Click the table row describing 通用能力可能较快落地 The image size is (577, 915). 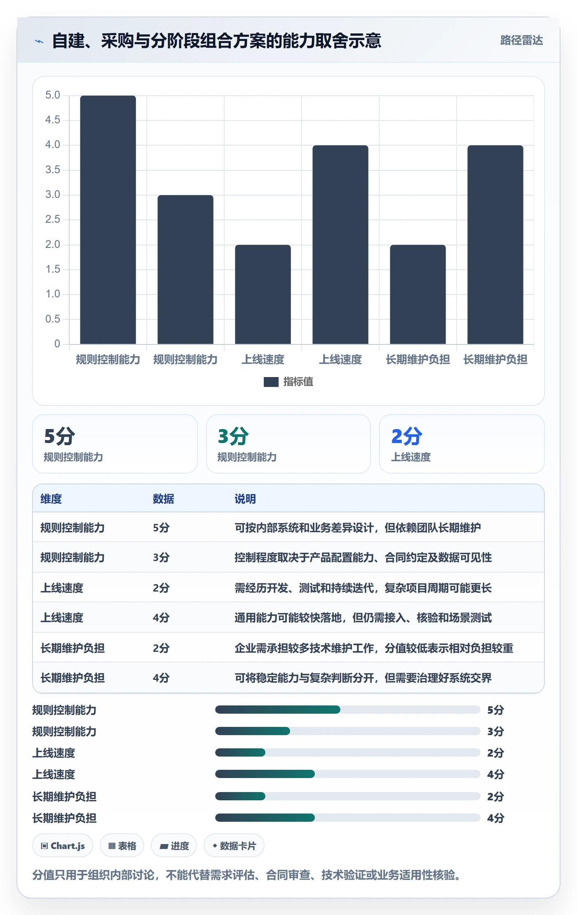point(288,618)
